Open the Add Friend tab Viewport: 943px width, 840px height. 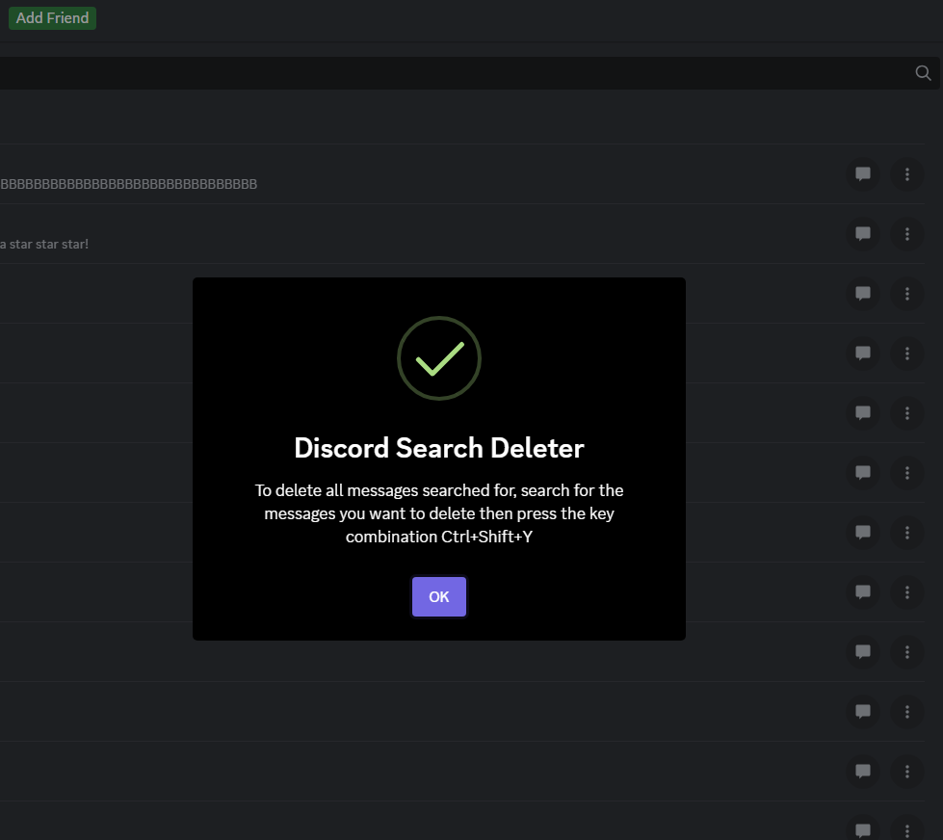52,18
